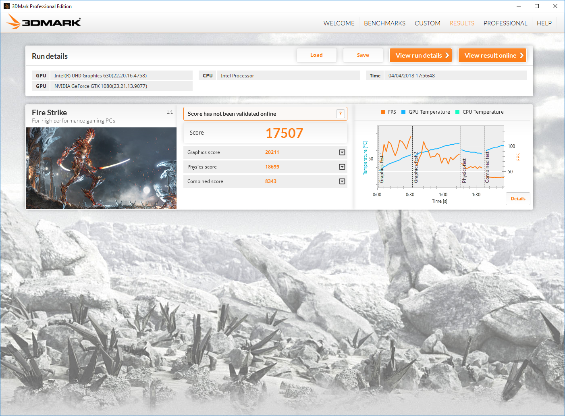Click View result online button
This screenshot has height=416, width=565.
tap(492, 55)
